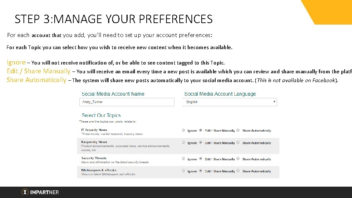Select Ignore for Whitepapers & eBooks
The image size is (352, 198).
[x=183, y=171]
